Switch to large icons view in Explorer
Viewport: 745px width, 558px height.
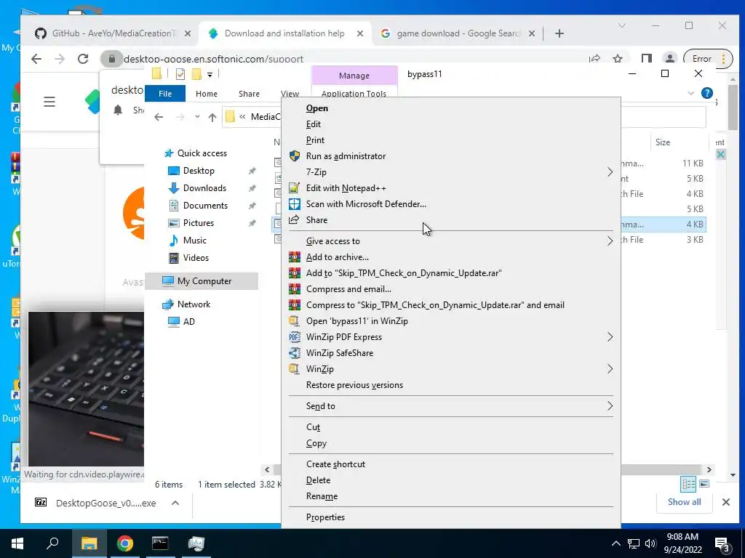[x=704, y=484]
